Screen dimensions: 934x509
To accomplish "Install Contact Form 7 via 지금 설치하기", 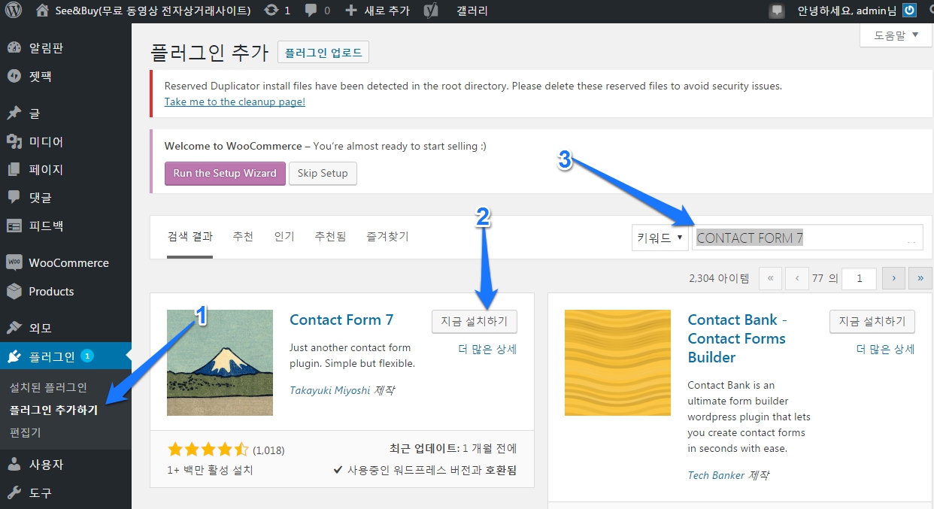I will [474, 321].
